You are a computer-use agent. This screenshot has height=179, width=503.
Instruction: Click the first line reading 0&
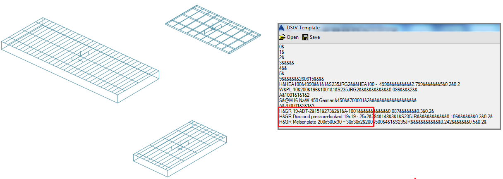pyautogui.click(x=282, y=47)
